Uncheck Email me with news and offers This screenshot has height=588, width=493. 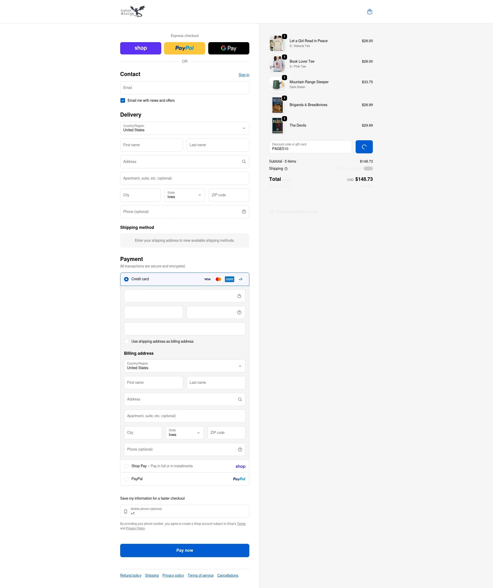coord(123,100)
